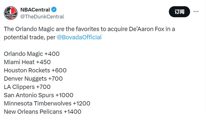Open the three-dot more options menu
The height and width of the screenshot is (116, 208).
(x=196, y=12)
